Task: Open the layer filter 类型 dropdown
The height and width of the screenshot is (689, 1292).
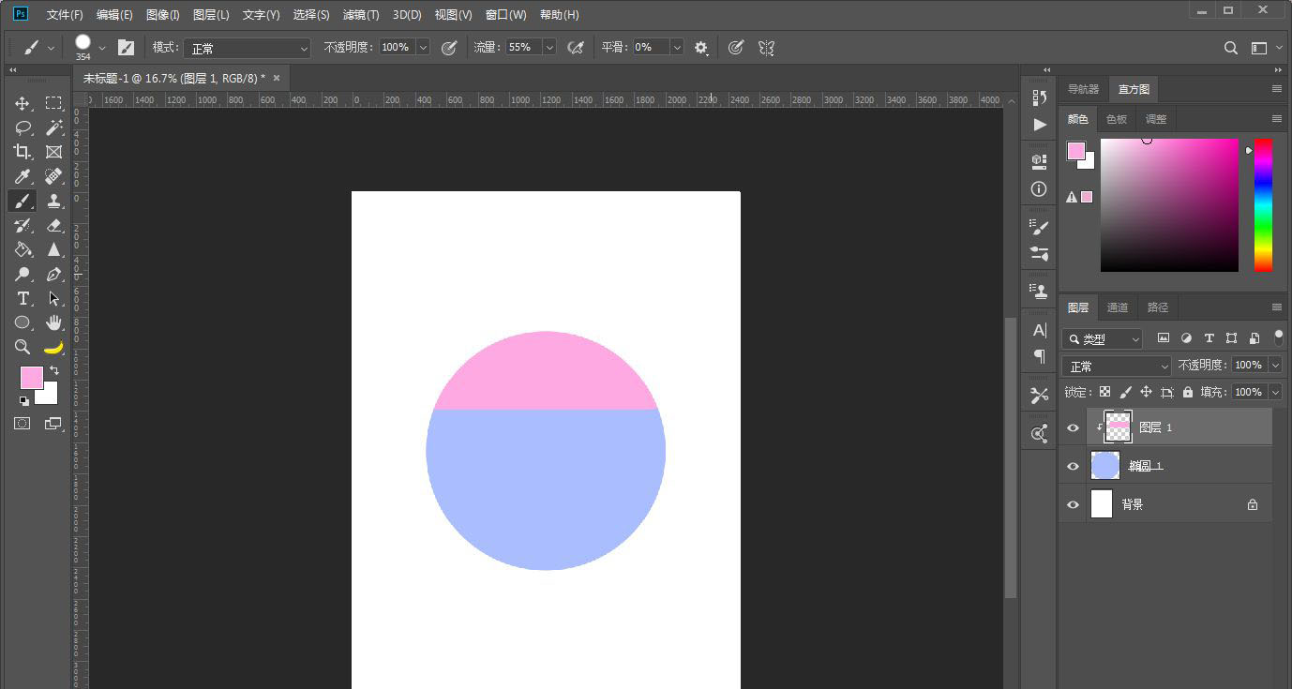Action: (x=1104, y=338)
